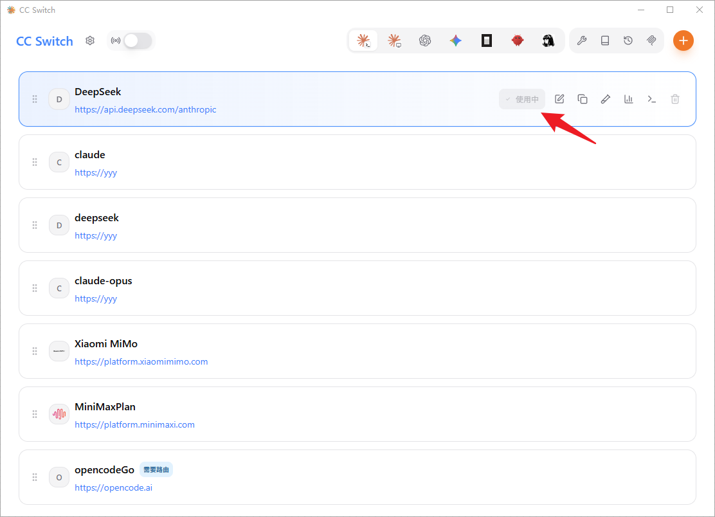Click the C avatar on claude card

[59, 162]
